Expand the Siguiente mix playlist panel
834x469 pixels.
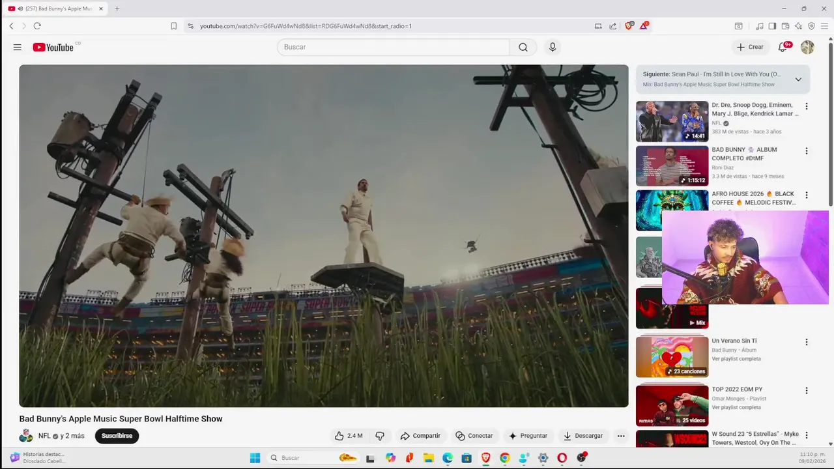[798, 79]
